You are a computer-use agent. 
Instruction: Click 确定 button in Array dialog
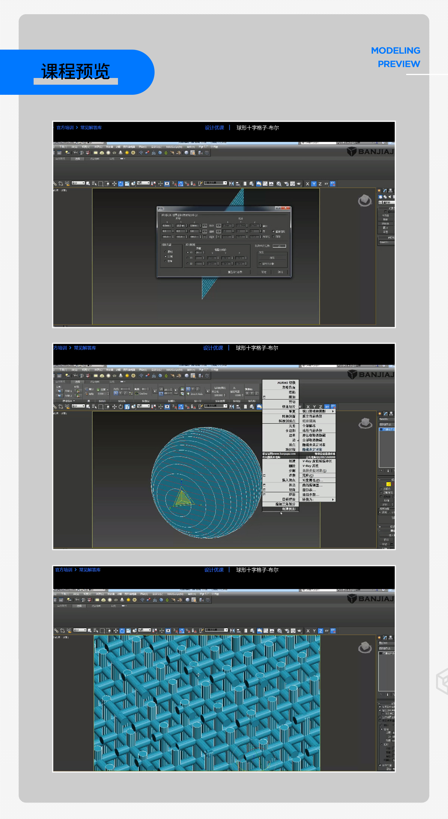click(264, 272)
